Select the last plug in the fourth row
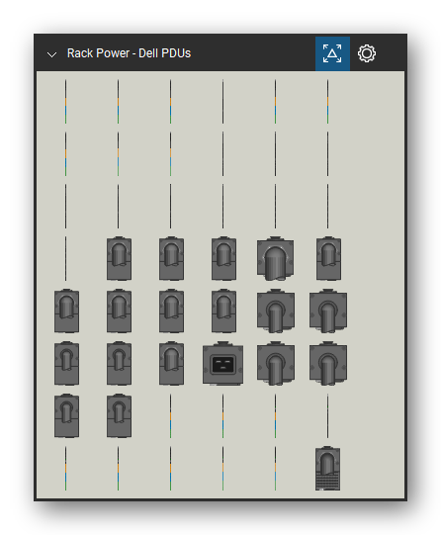Screen dimensions: 441x535 click(x=328, y=259)
